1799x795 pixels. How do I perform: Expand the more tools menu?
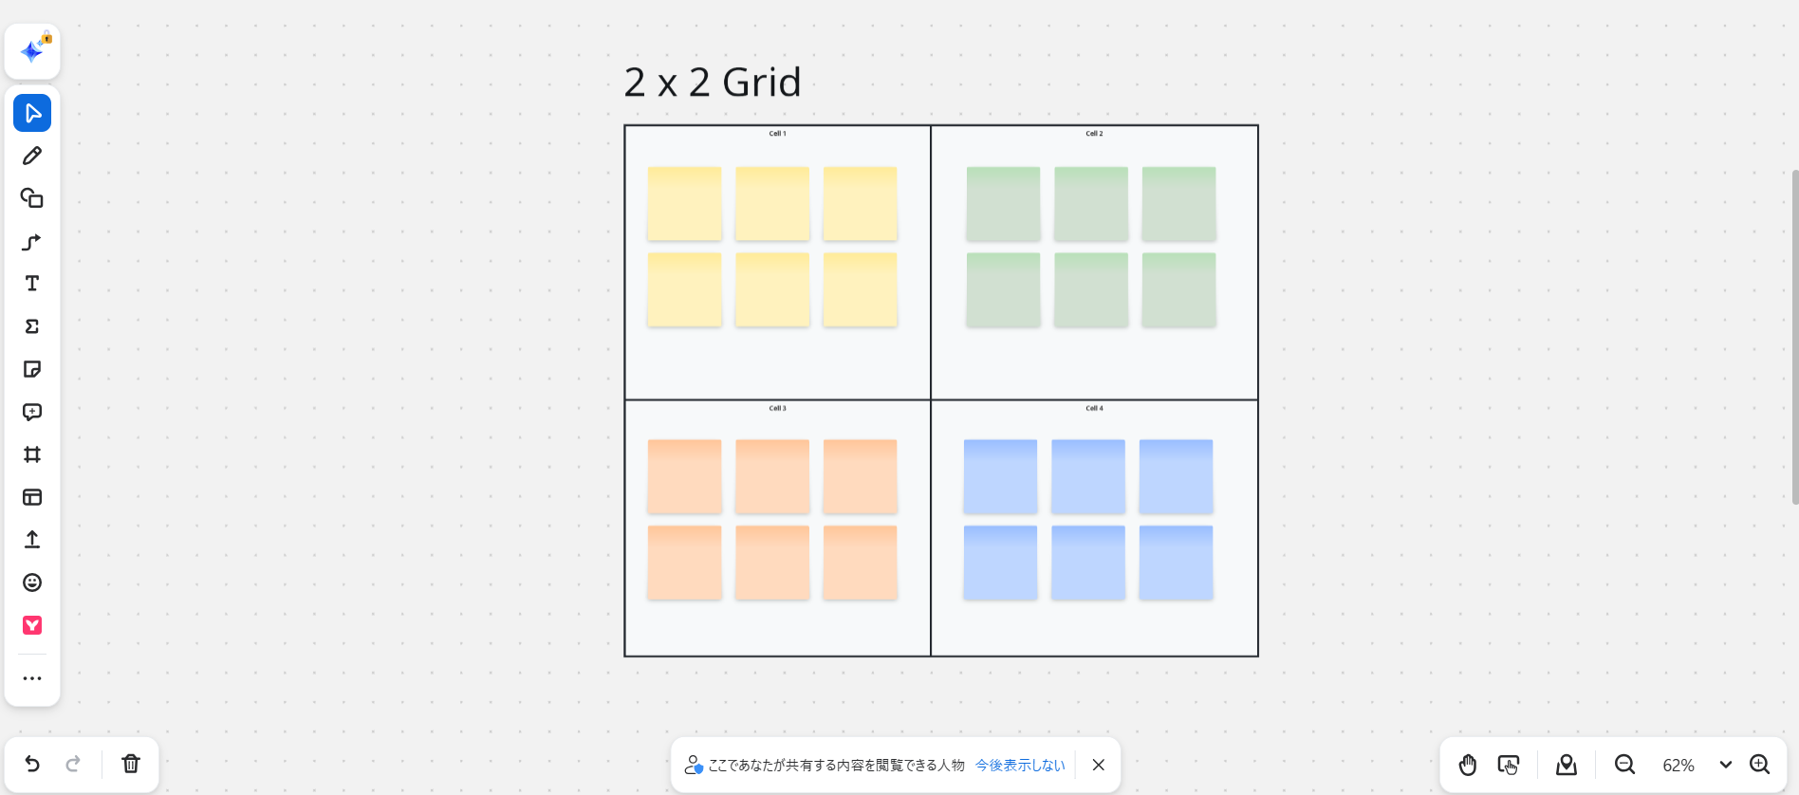coord(32,677)
